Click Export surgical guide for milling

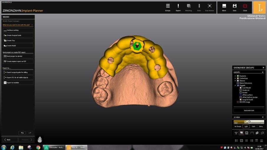tap(18, 72)
